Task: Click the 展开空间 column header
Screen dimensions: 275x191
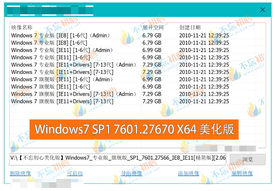Action: 153,27
